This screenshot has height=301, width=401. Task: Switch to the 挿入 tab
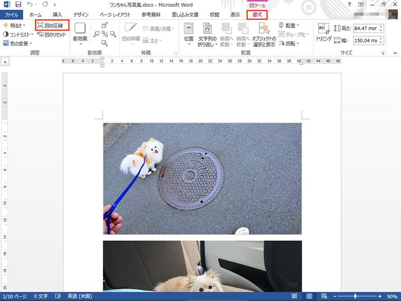coord(57,15)
